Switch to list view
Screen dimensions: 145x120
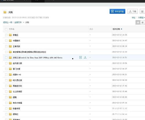[138, 23]
